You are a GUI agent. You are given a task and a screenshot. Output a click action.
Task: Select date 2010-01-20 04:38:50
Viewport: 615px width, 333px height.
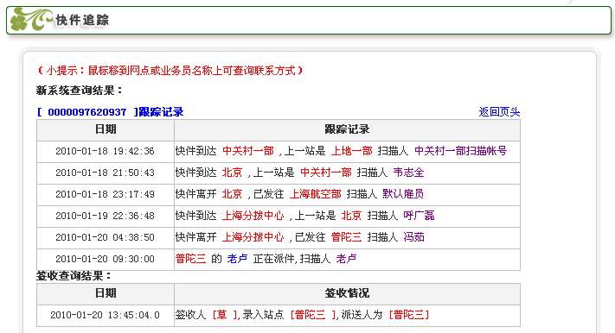(x=106, y=237)
